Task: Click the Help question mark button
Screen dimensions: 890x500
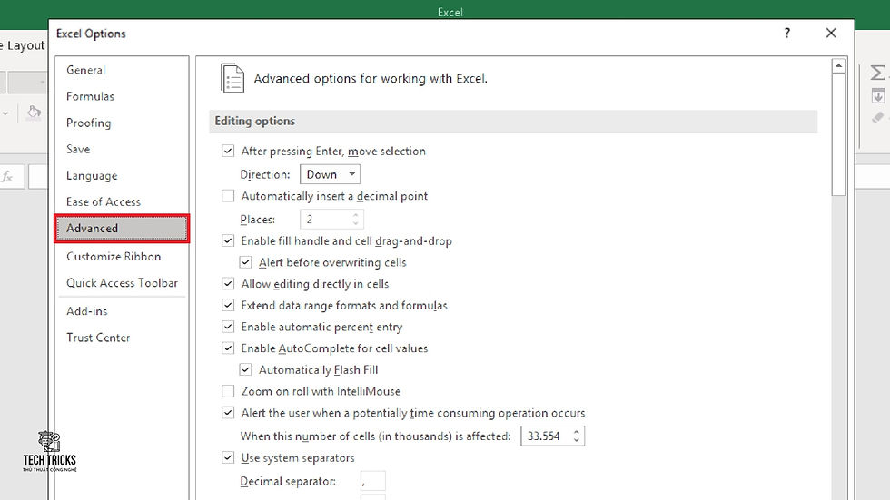Action: 786,34
